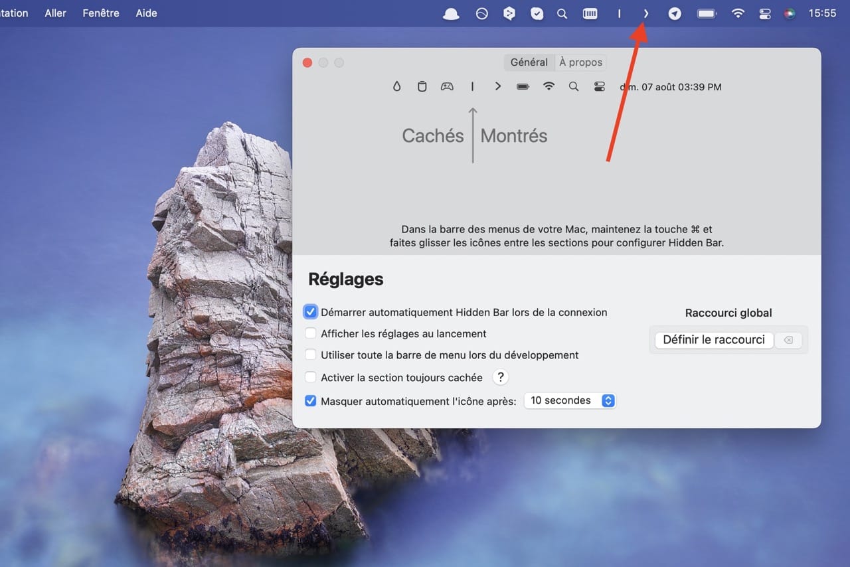Open Control Center in the menu bar
The image size is (850, 567).
click(x=764, y=13)
